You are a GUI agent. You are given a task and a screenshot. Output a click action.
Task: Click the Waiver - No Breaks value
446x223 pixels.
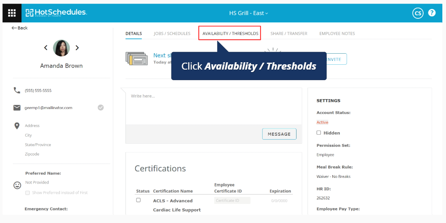point(333,177)
